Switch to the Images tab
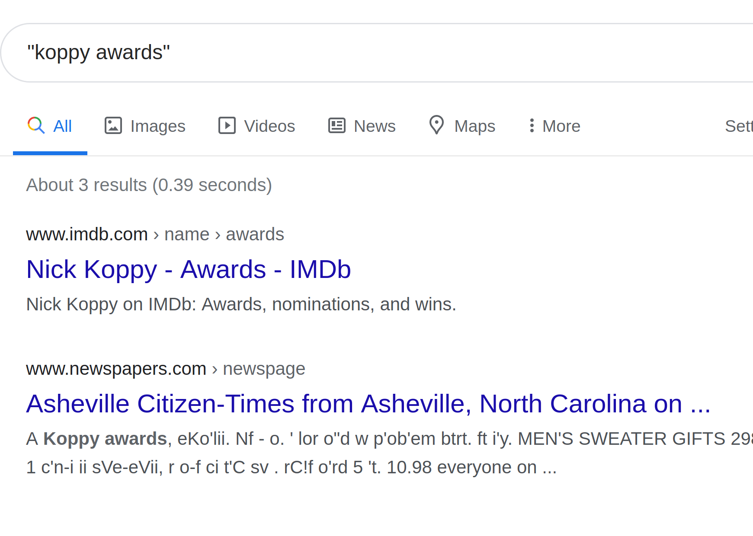The height and width of the screenshot is (536, 753). (x=145, y=126)
